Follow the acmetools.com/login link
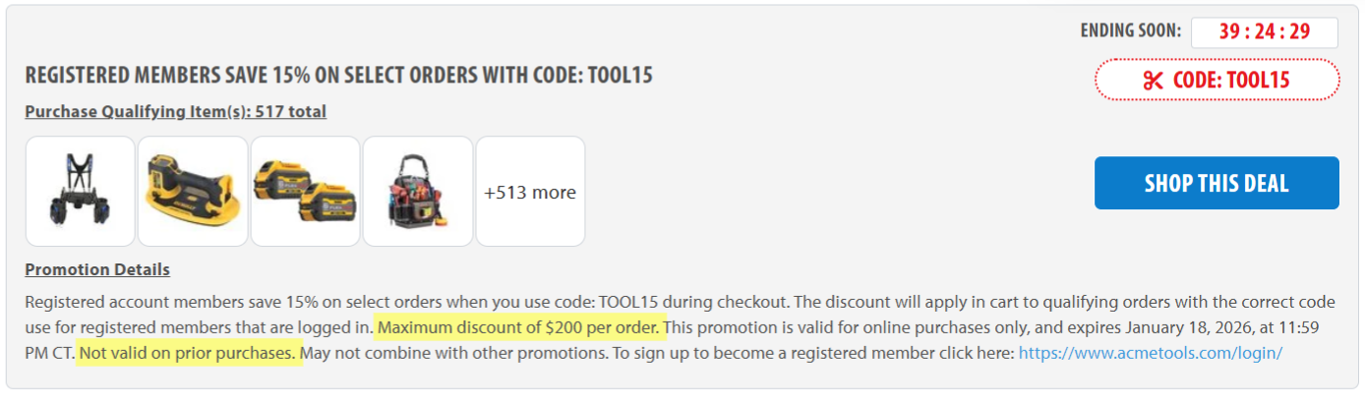Screen dimensions: 1365x406 click(x=1150, y=352)
